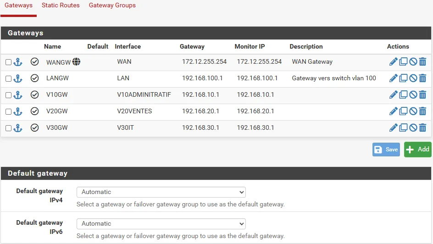Viewport: 433px width, 244px height.
Task: Disable the LANGW gateway
Action: [413, 78]
